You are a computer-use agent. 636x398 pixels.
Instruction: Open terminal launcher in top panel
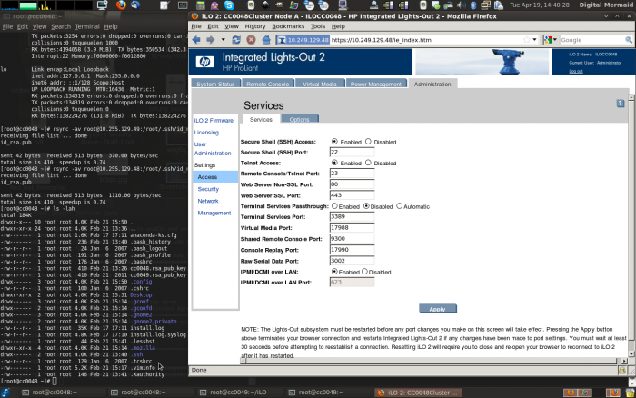(x=183, y=5)
